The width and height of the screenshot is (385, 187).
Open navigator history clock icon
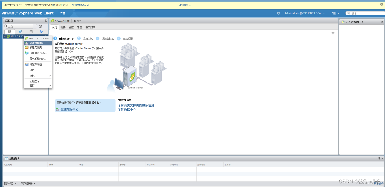pos(40,26)
